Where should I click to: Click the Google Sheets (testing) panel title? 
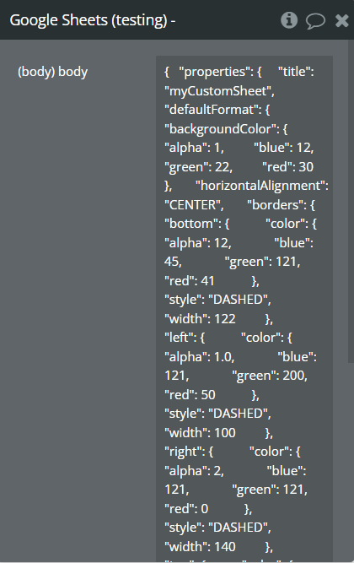93,20
